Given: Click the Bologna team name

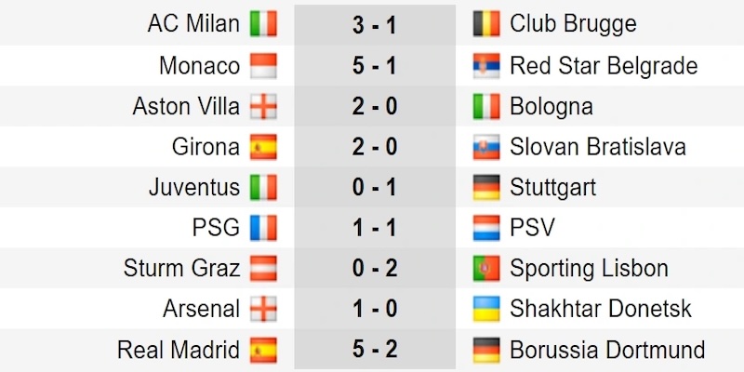Looking at the screenshot, I should pos(551,107).
